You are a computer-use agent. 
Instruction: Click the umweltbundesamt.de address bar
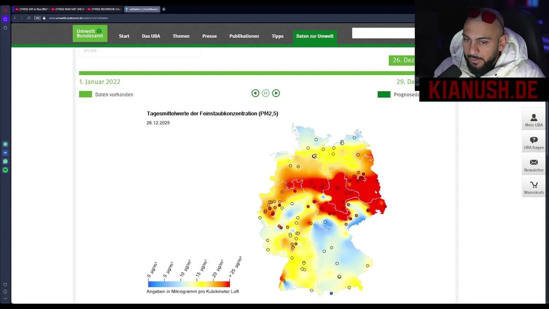click(78, 18)
